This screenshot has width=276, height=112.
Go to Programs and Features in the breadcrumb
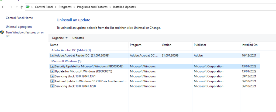[92, 7]
